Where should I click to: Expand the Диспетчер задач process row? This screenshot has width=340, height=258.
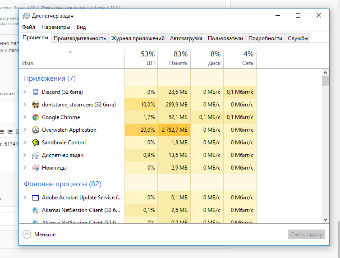coord(25,155)
